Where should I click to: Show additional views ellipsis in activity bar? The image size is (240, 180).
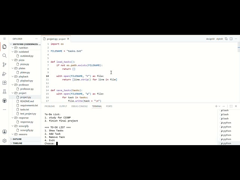pyautogui.click(x=4, y=109)
